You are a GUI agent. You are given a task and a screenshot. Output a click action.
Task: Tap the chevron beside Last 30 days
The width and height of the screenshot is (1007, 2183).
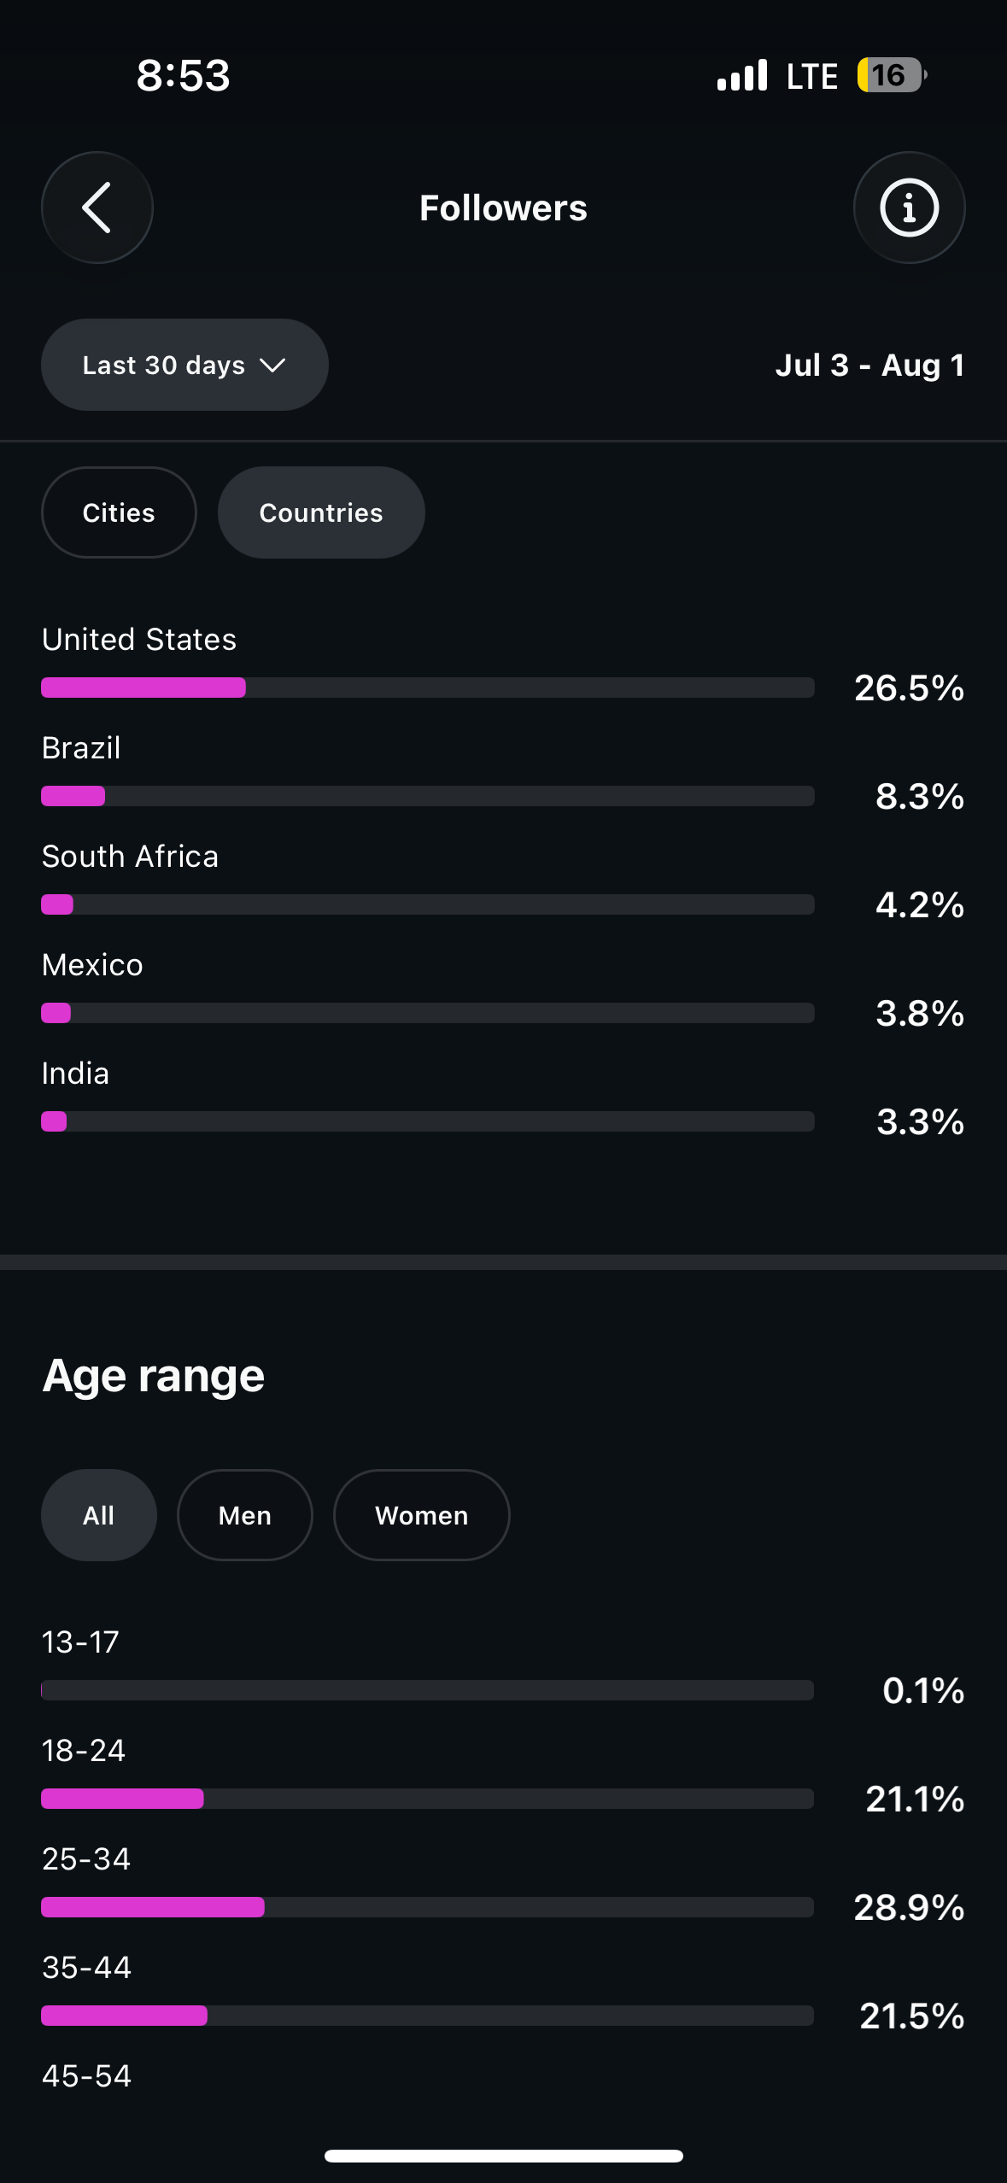(x=272, y=366)
